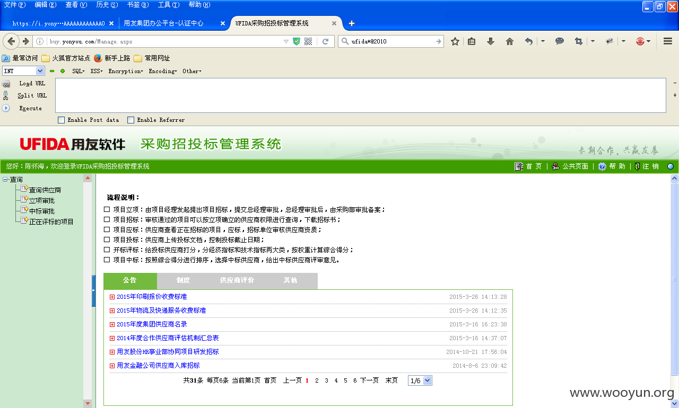
Task: Open the 工具 menu
Action: (169, 5)
